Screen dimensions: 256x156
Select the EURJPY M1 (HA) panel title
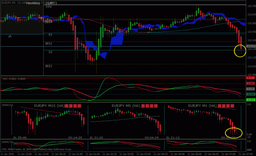pos(202,106)
